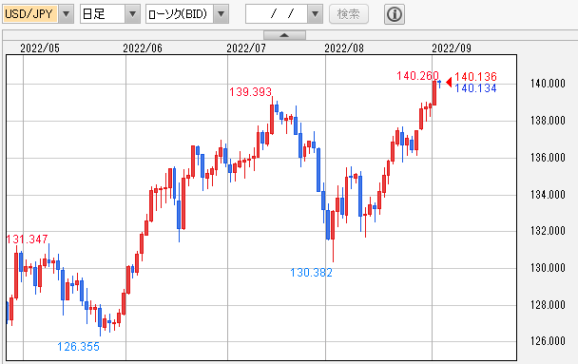Click the red current-price triangle marker
Screen dimensions: 578x364
tap(449, 82)
